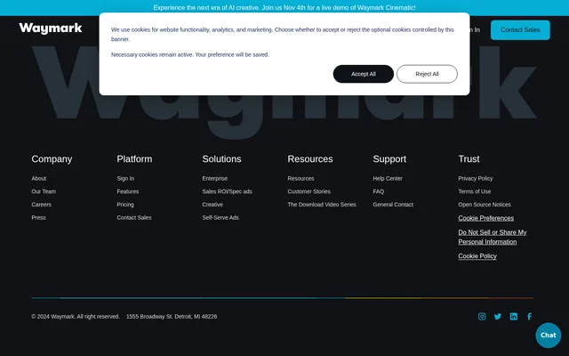The width and height of the screenshot is (569, 356).
Task: Read Customer Stories
Action: 309,191
